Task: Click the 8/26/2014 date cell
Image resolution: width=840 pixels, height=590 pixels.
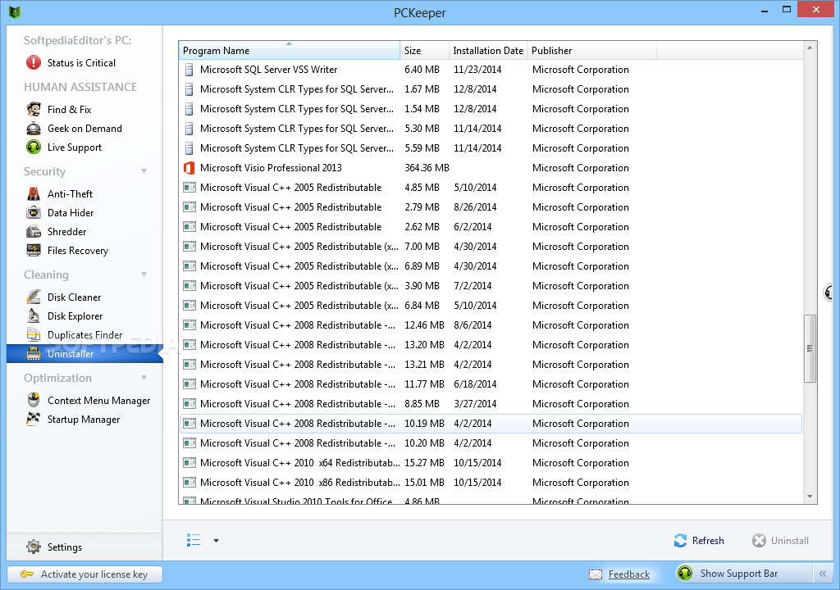Action: click(x=475, y=207)
